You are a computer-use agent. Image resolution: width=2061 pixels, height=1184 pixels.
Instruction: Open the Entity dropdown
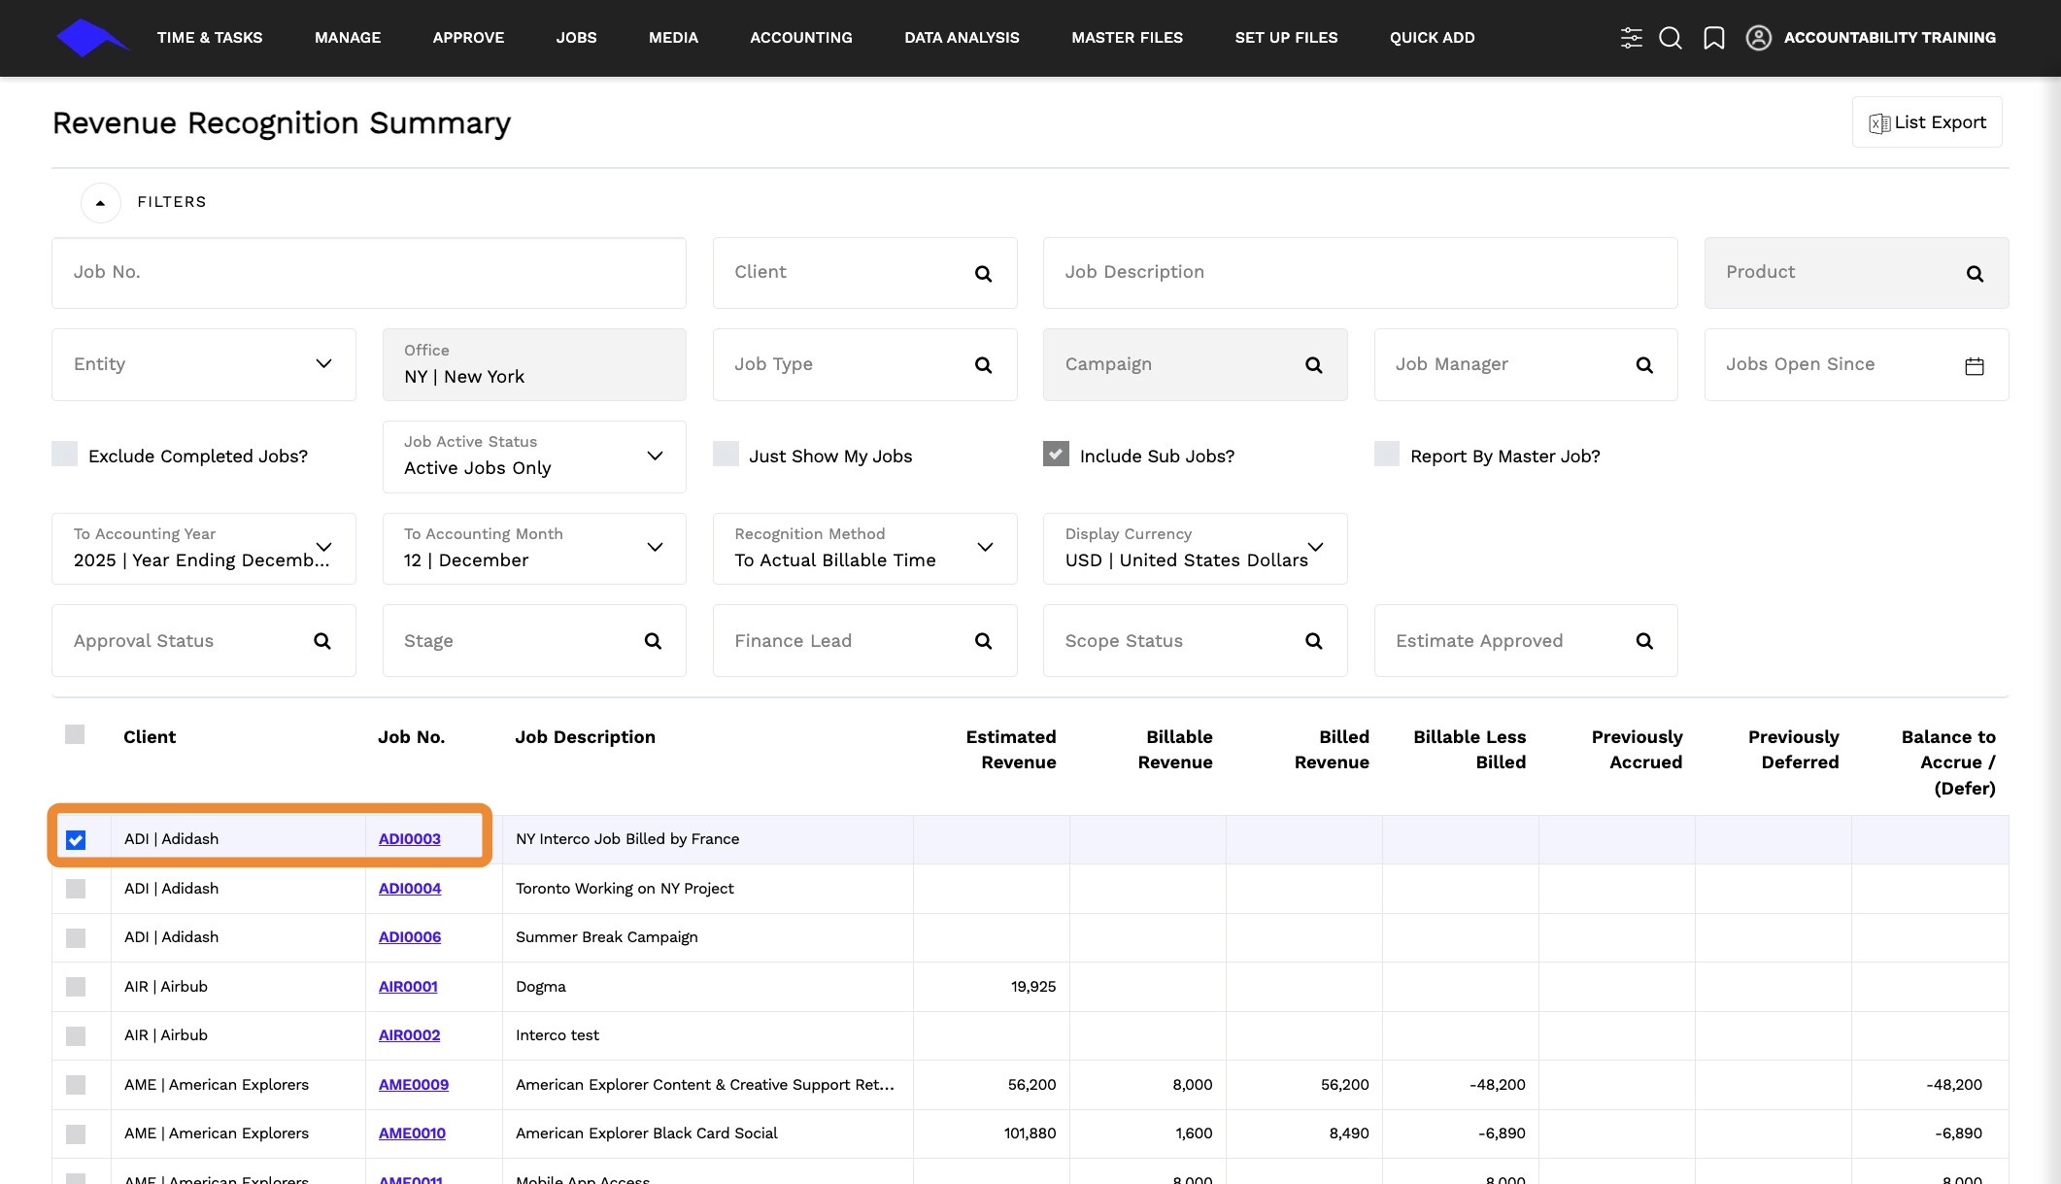(x=204, y=364)
